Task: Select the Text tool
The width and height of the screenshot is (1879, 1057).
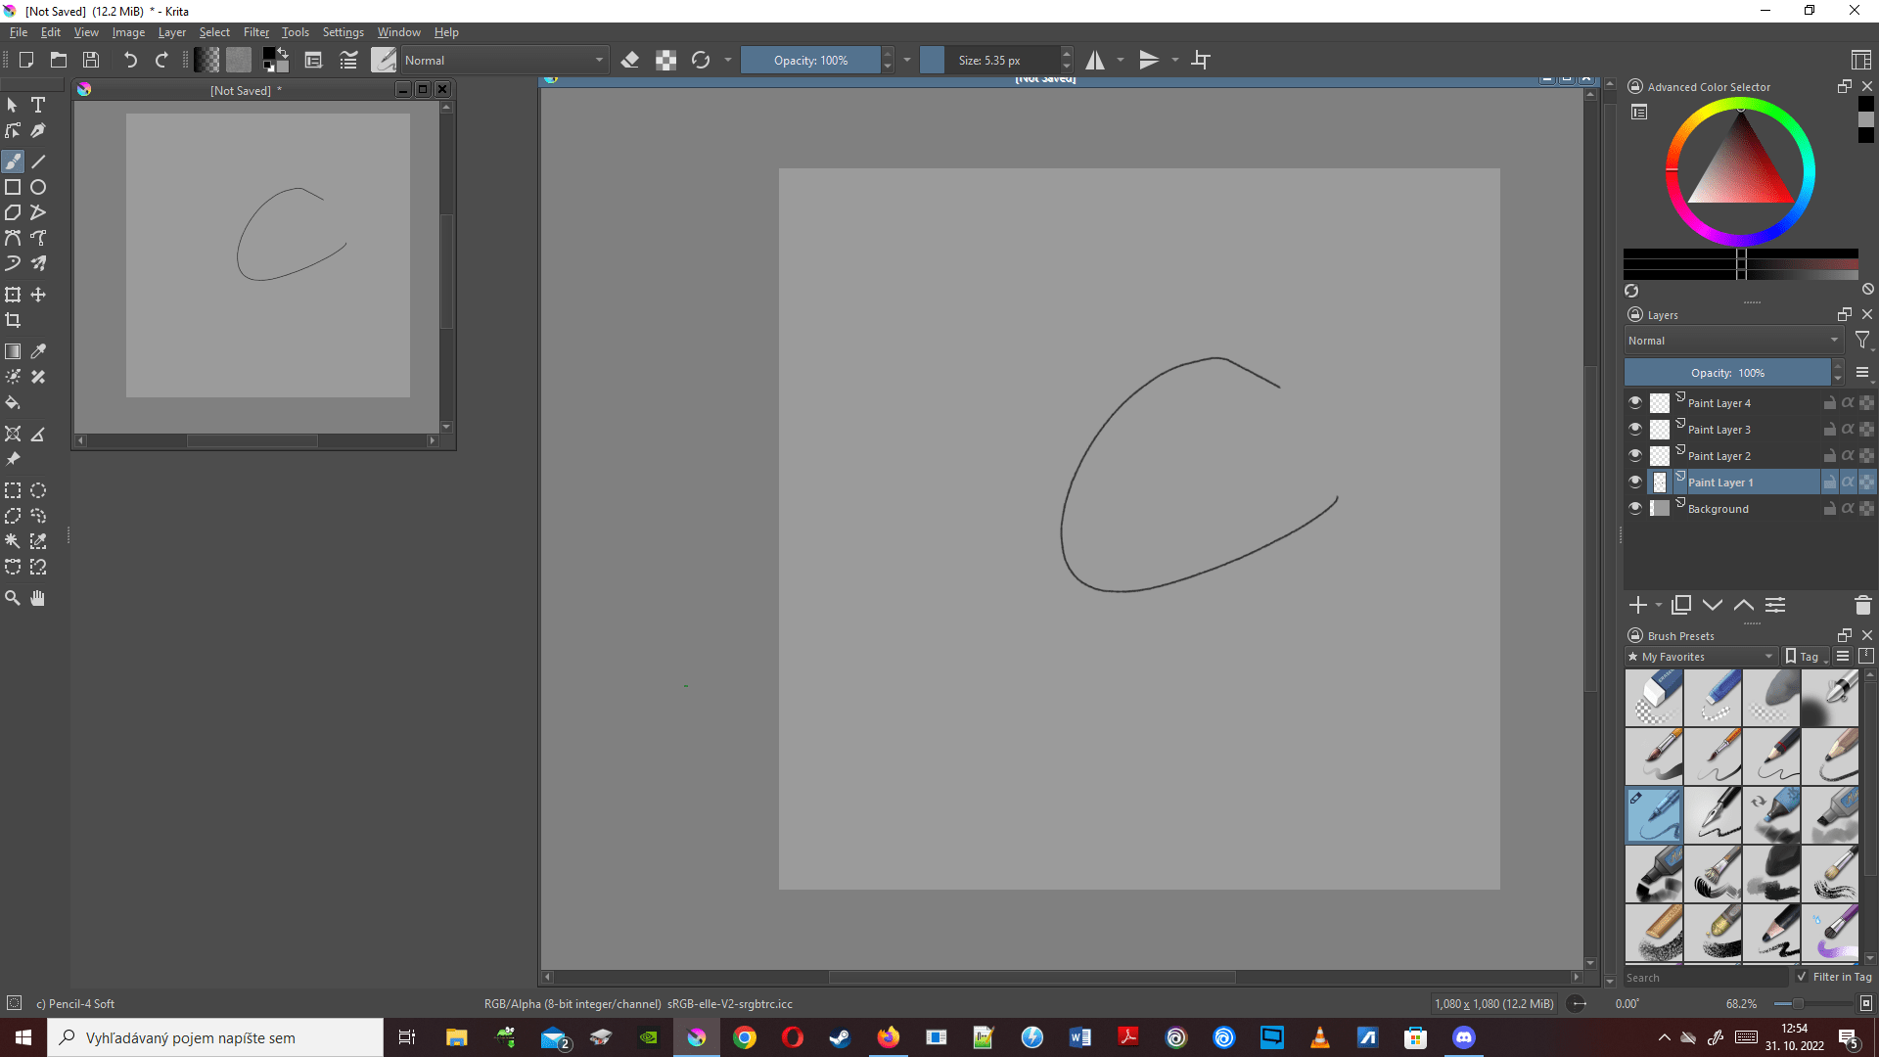Action: point(38,105)
